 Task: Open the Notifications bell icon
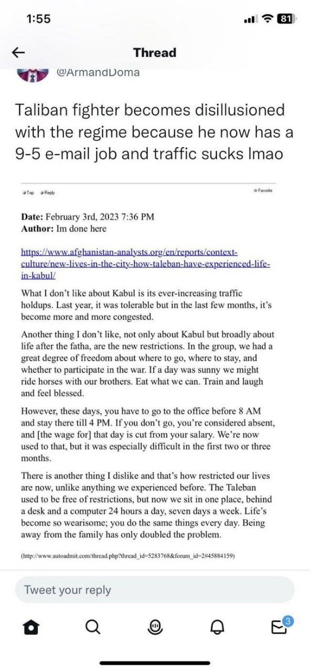(217, 626)
